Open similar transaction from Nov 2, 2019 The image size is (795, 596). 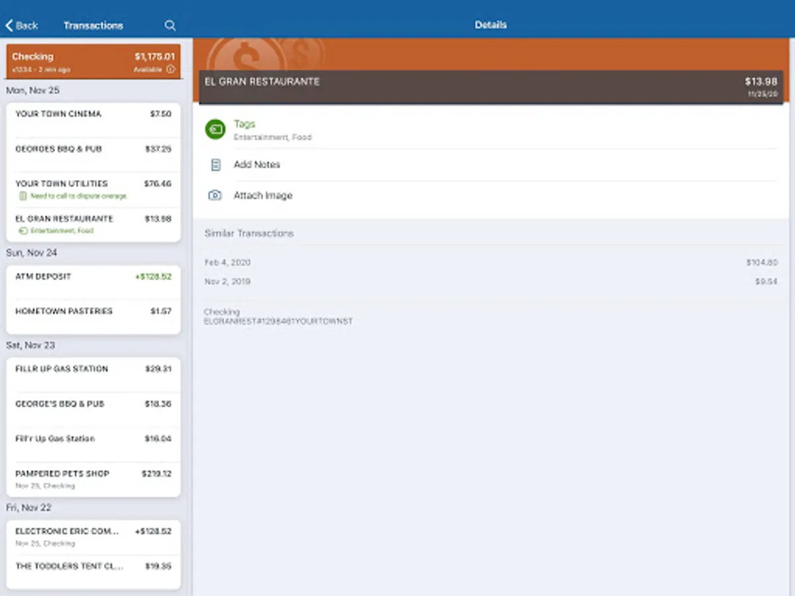(490, 281)
